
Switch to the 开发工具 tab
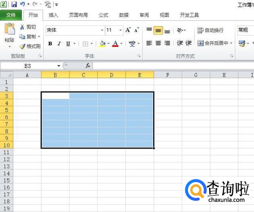click(189, 15)
